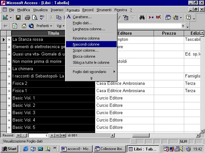Click Filter by form icon

[126, 18]
